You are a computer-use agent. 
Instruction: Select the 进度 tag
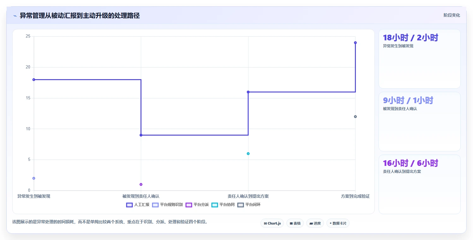[x=315, y=223]
